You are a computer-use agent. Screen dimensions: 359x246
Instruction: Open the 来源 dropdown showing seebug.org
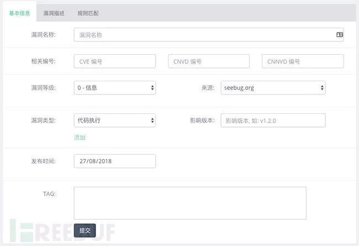(273, 87)
